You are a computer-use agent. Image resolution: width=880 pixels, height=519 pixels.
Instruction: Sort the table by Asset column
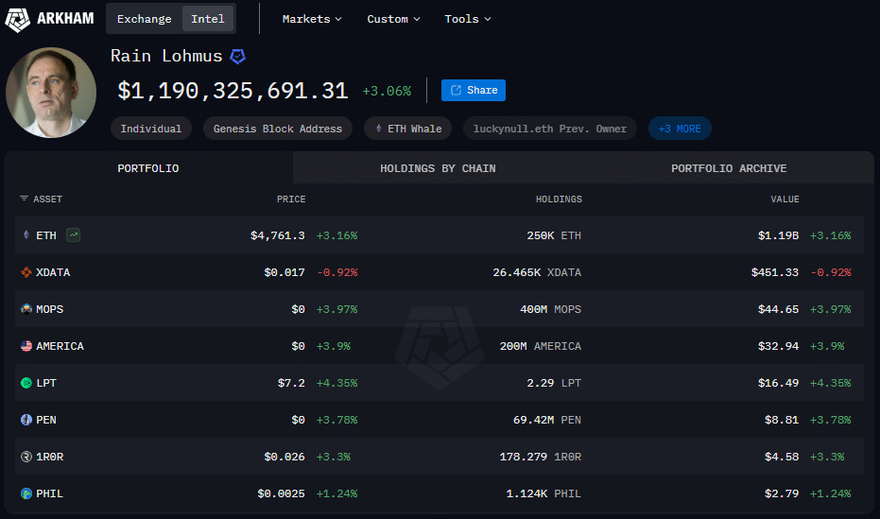tap(42, 199)
